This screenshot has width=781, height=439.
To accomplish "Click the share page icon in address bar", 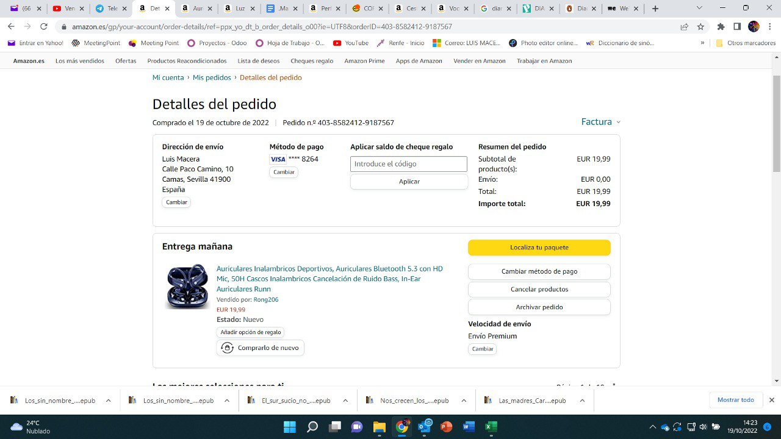I will tap(685, 27).
